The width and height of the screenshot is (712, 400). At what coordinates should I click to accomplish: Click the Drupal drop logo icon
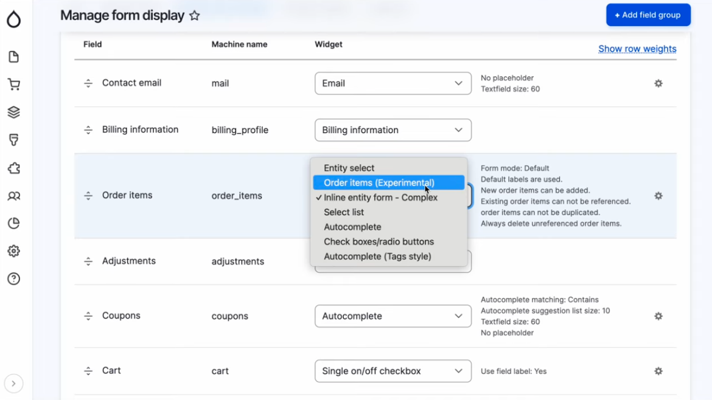click(x=13, y=19)
